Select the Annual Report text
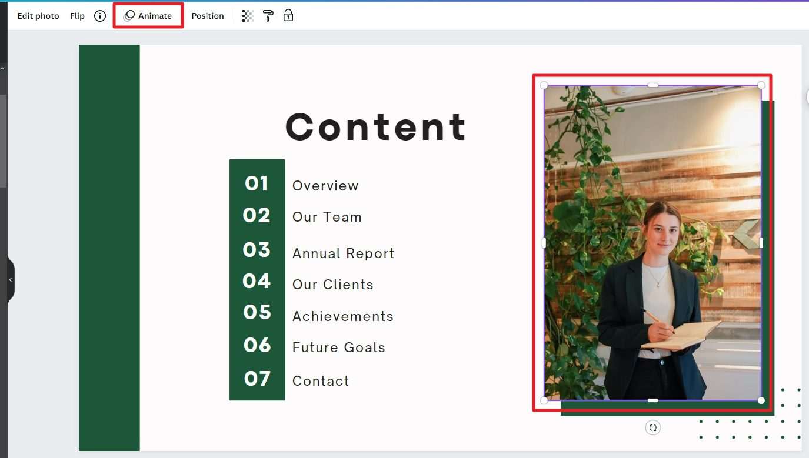The width and height of the screenshot is (809, 458). point(344,253)
